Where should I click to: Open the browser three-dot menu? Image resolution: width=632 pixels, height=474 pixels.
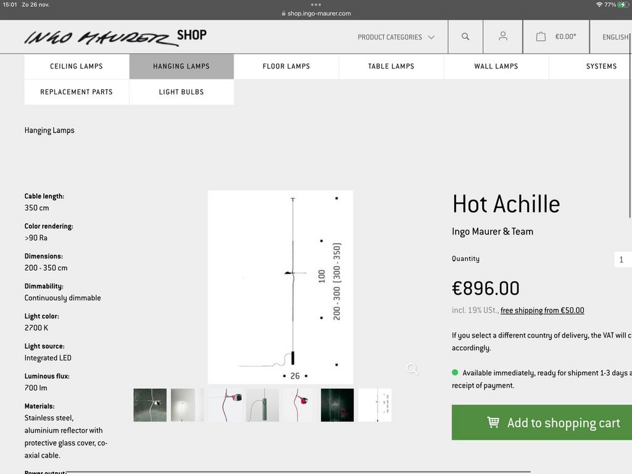pyautogui.click(x=317, y=4)
